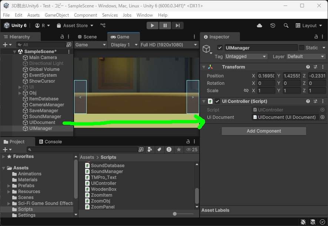The height and width of the screenshot is (226, 328).
Task: Open the Full HD resolution dropdown
Action: click(x=168, y=45)
